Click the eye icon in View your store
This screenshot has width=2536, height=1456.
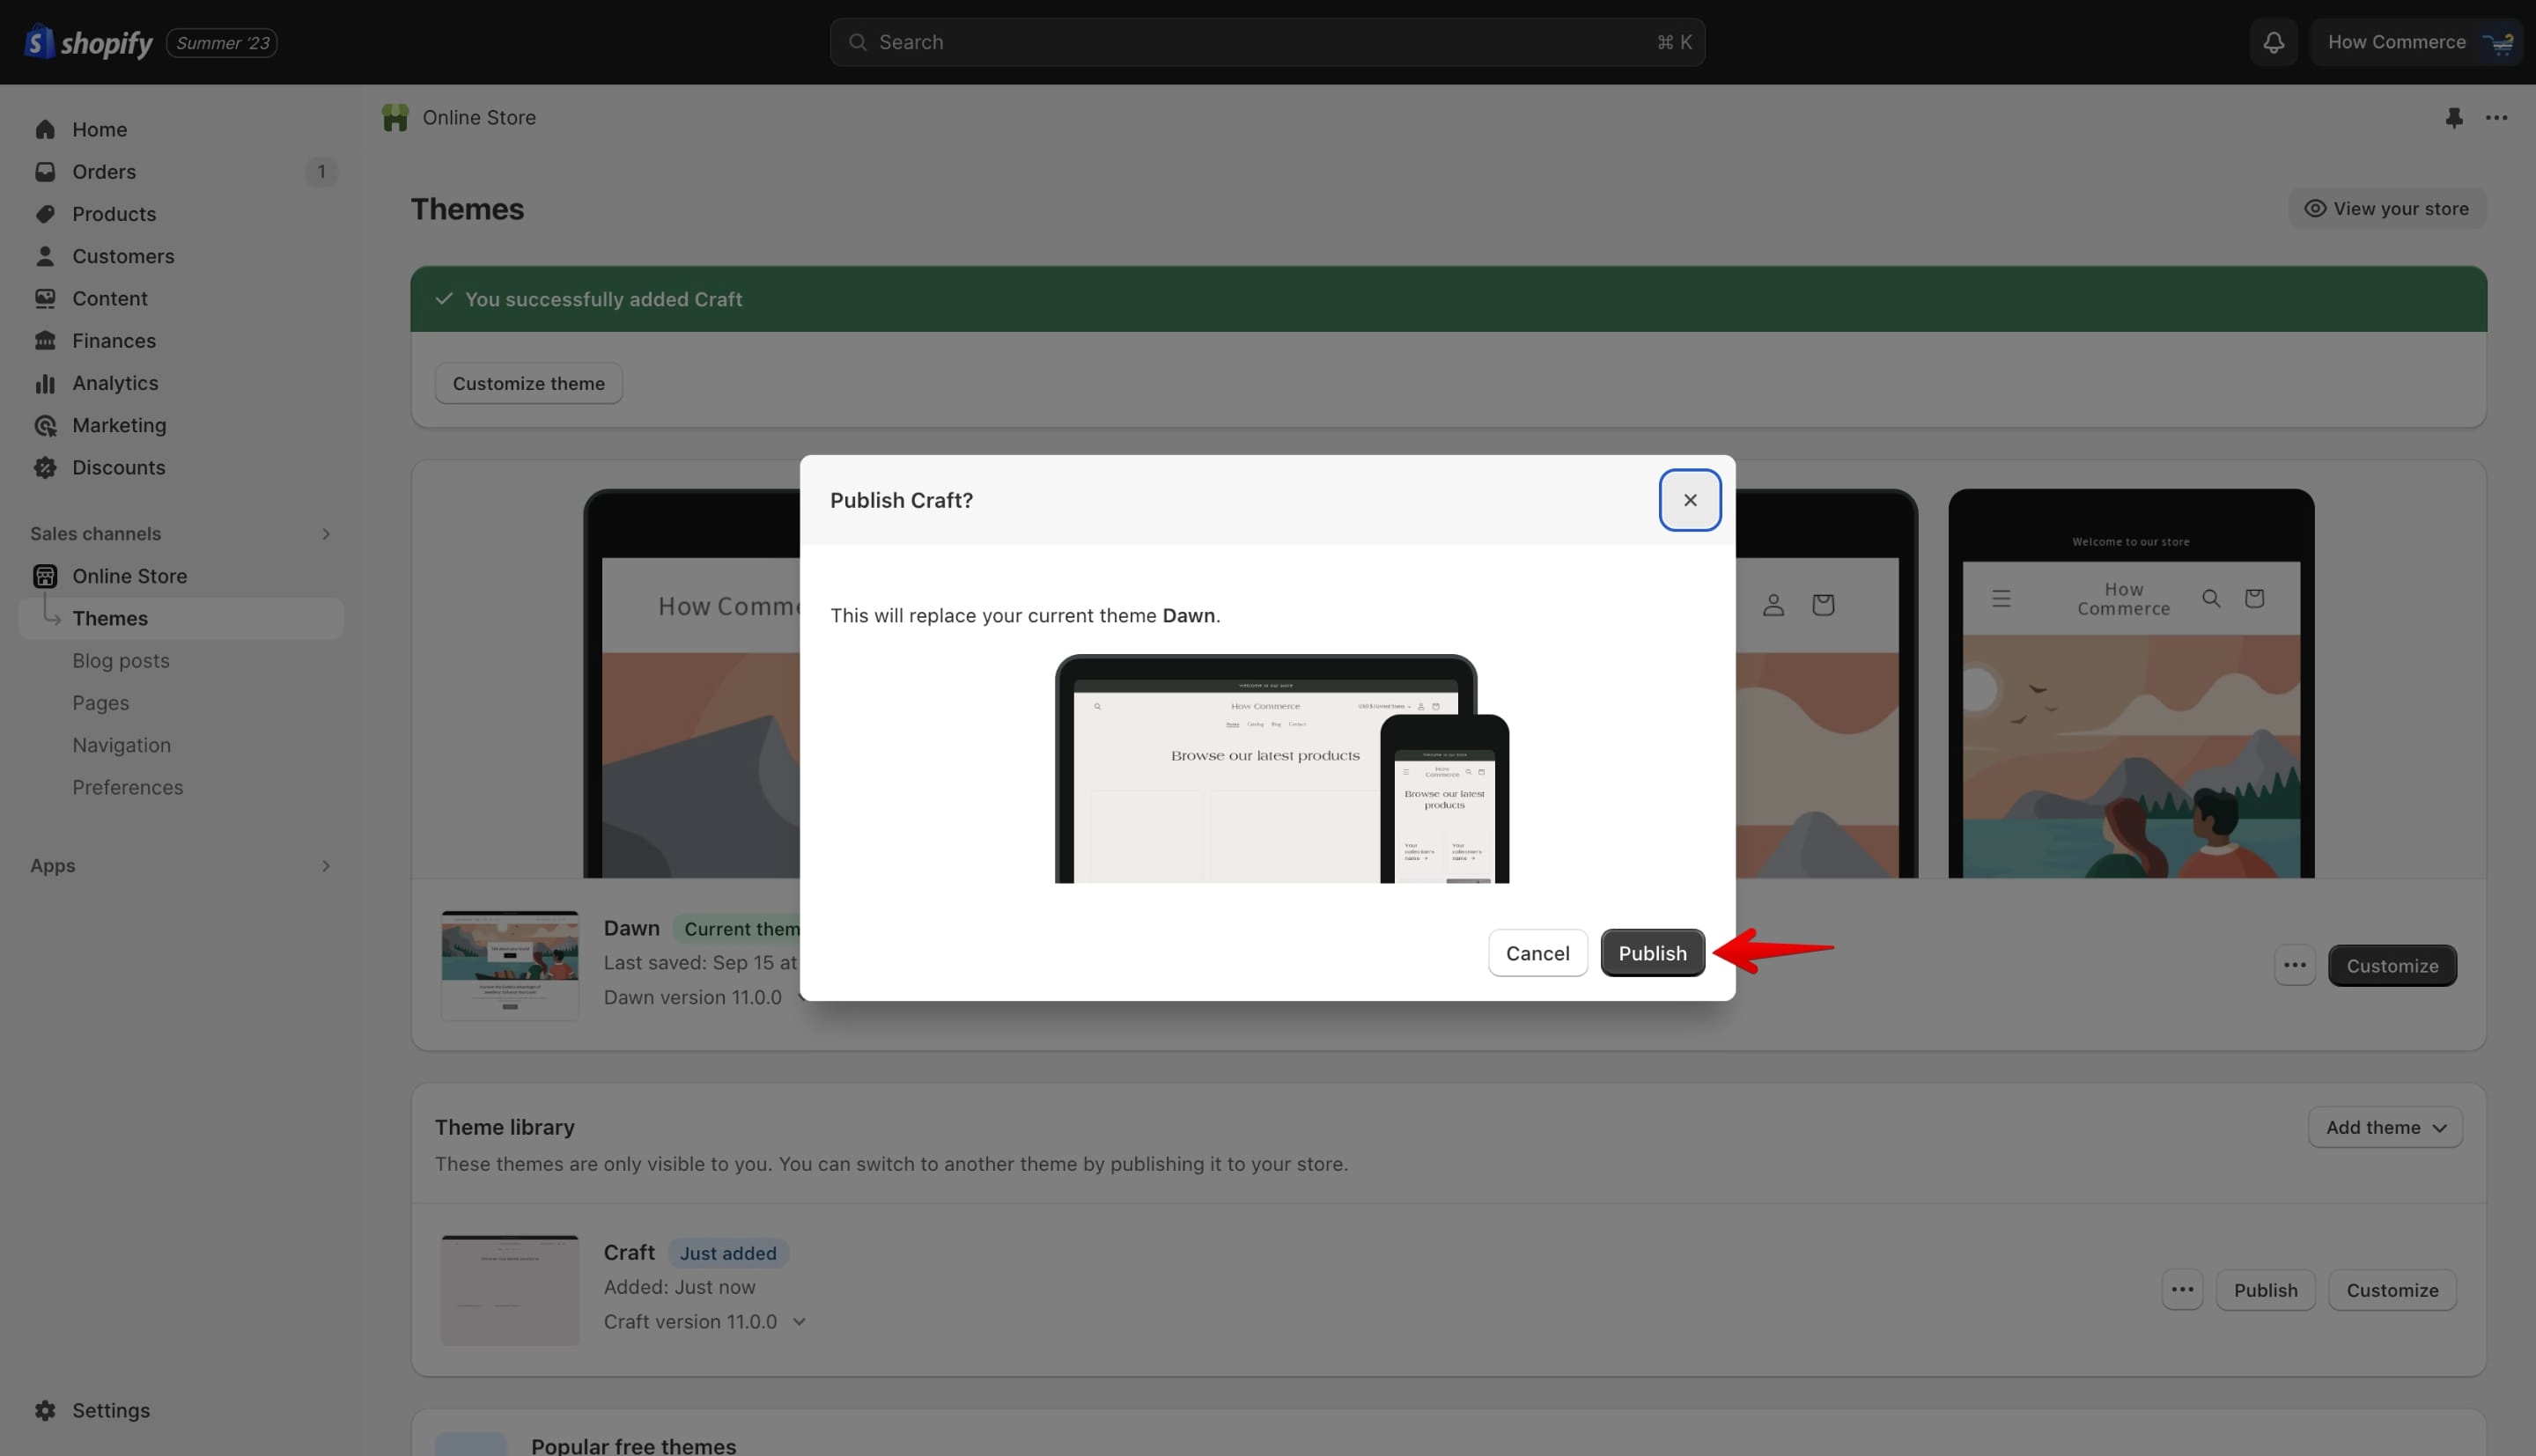(x=2314, y=208)
